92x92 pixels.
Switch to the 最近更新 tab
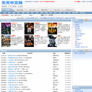tap(20, 10)
